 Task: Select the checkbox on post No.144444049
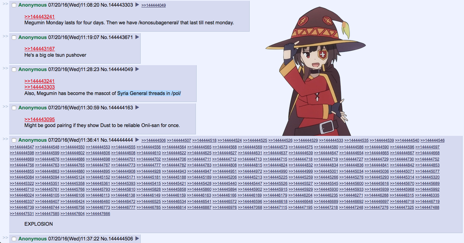14,70
